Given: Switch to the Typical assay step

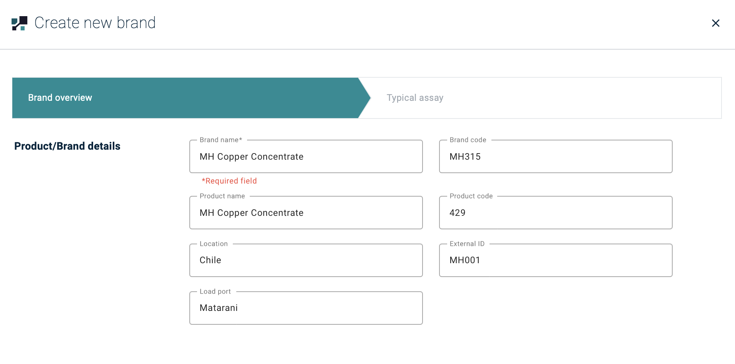Looking at the screenshot, I should tap(415, 98).
